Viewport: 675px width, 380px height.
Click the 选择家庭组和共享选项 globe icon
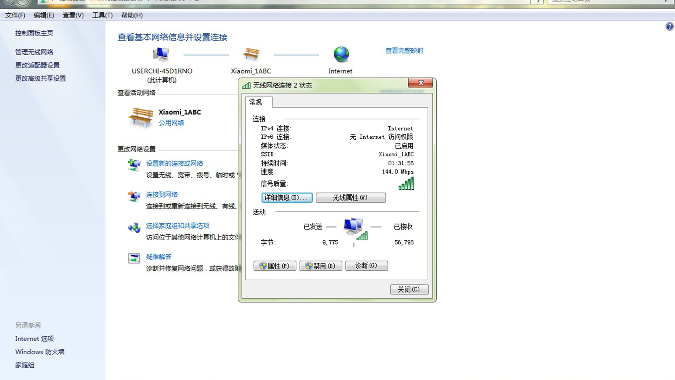(x=134, y=228)
